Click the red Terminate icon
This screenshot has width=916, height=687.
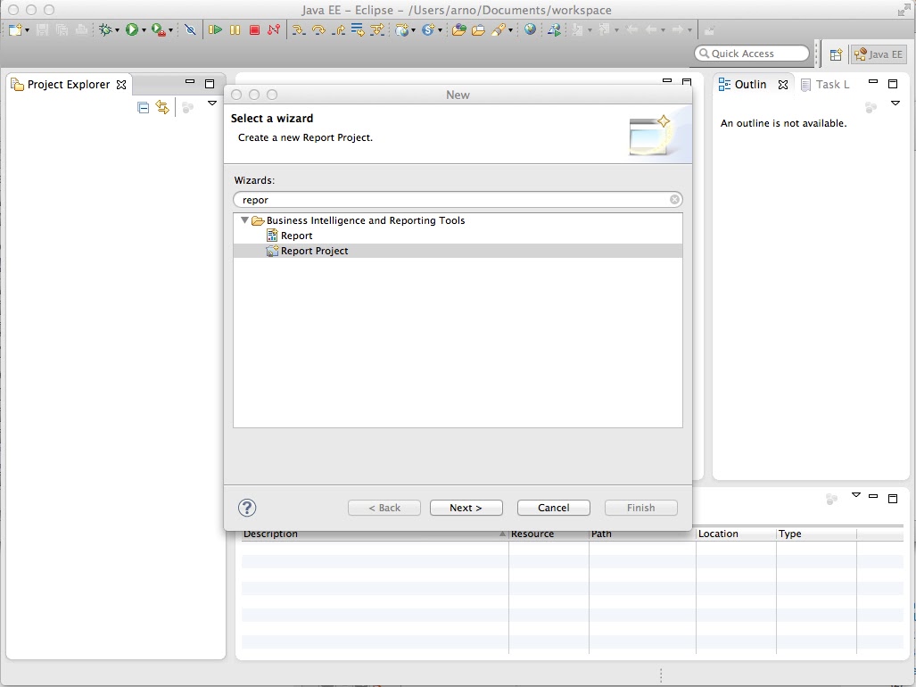[x=254, y=29]
